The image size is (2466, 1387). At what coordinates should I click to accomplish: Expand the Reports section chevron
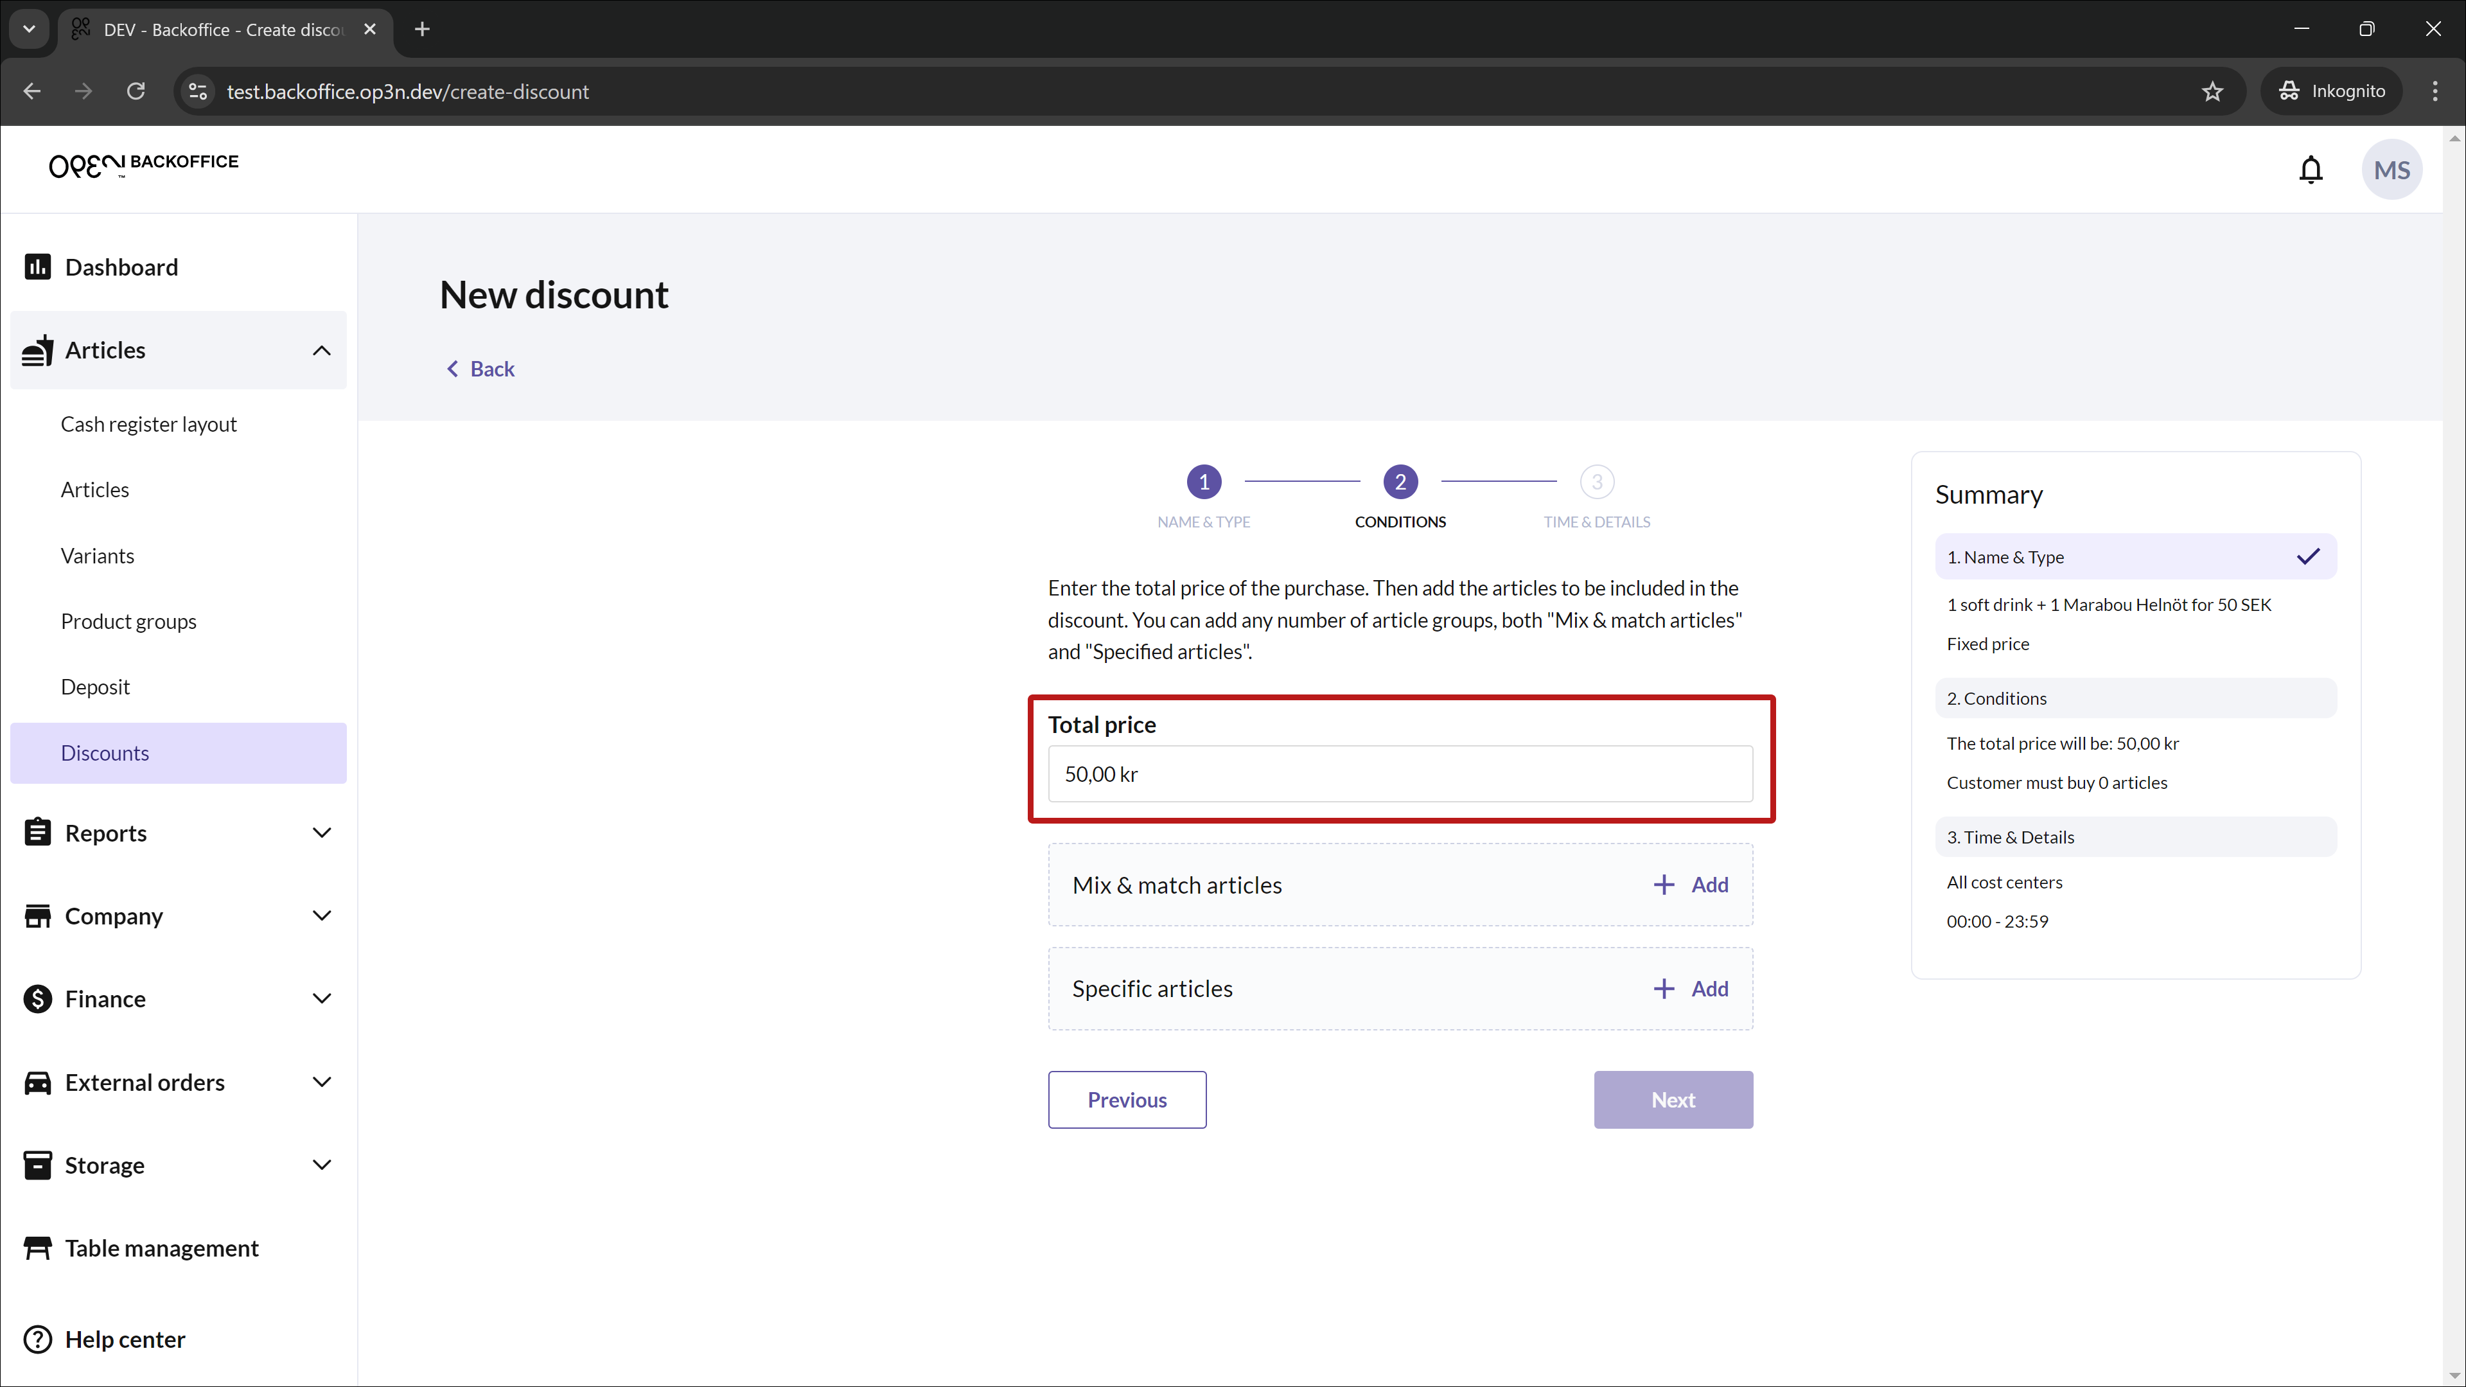coord(322,833)
